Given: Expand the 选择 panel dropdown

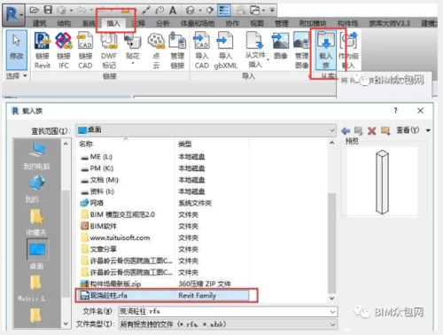Looking at the screenshot, I should tap(17, 76).
